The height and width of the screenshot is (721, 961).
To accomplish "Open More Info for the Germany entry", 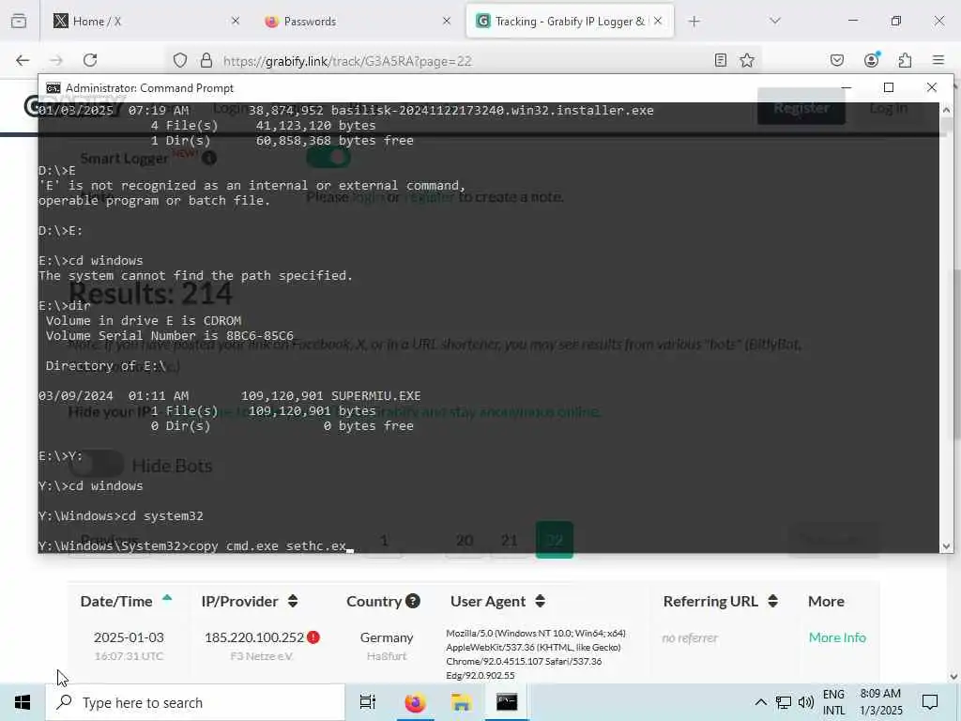I will click(x=837, y=637).
